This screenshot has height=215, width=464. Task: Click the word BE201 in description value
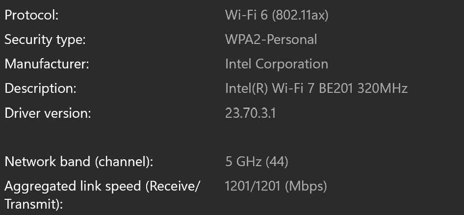coord(336,89)
